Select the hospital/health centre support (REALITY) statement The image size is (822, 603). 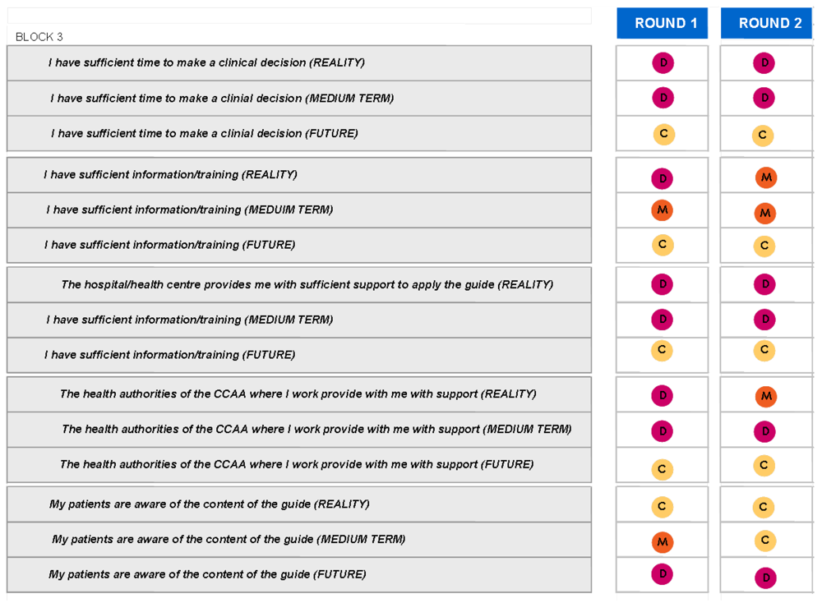[299, 285]
